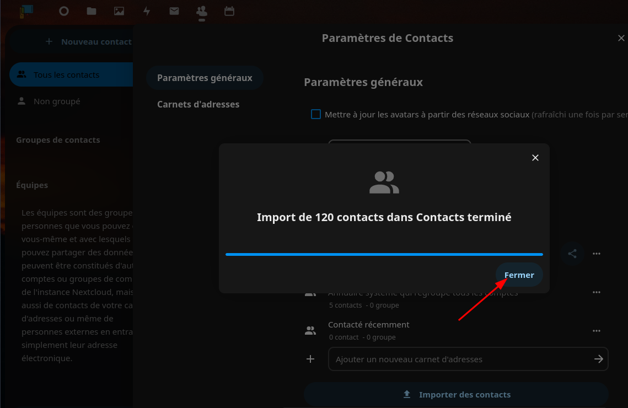Open three-dots menu for system address book
The width and height of the screenshot is (628, 408).
596,292
